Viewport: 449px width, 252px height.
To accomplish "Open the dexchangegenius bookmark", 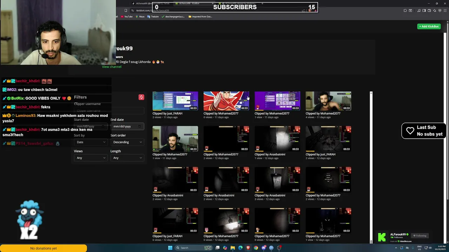I will pyautogui.click(x=173, y=16).
